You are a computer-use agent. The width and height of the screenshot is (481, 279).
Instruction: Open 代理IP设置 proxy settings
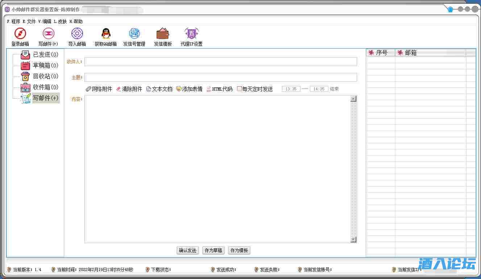pyautogui.click(x=191, y=36)
